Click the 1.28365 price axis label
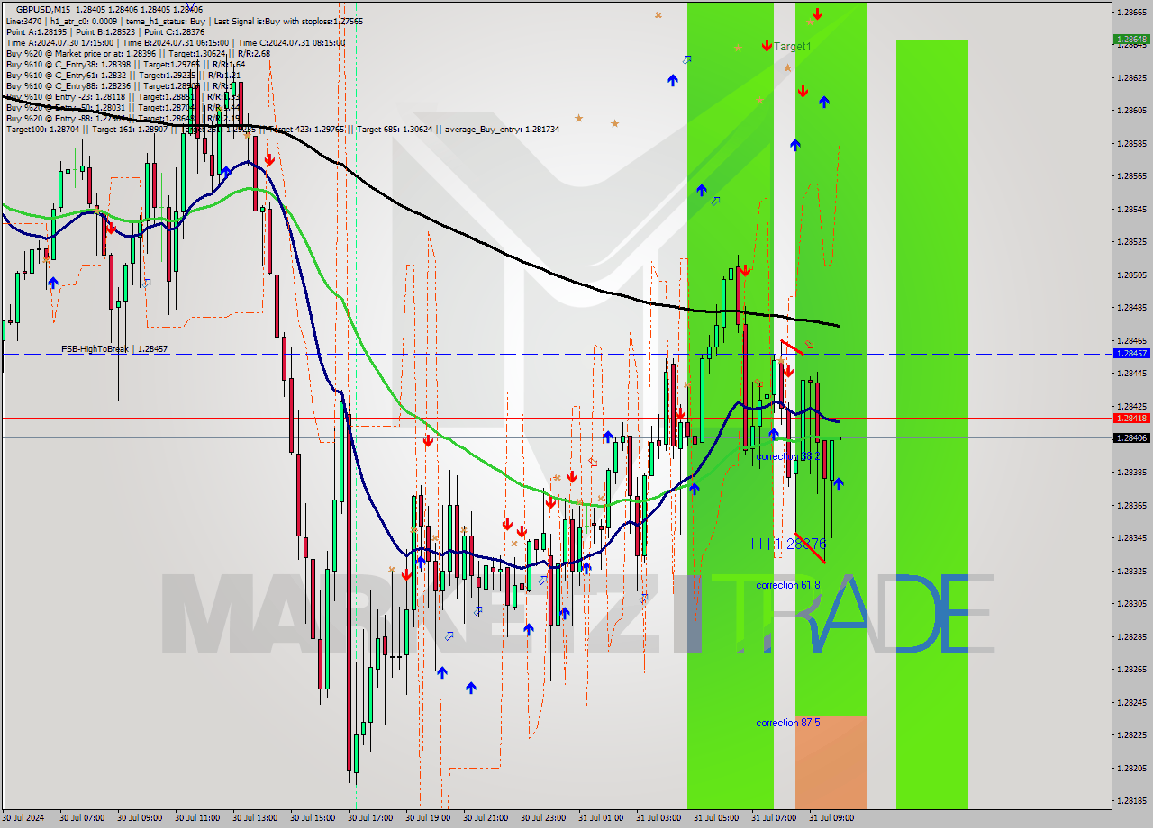 tap(1131, 505)
